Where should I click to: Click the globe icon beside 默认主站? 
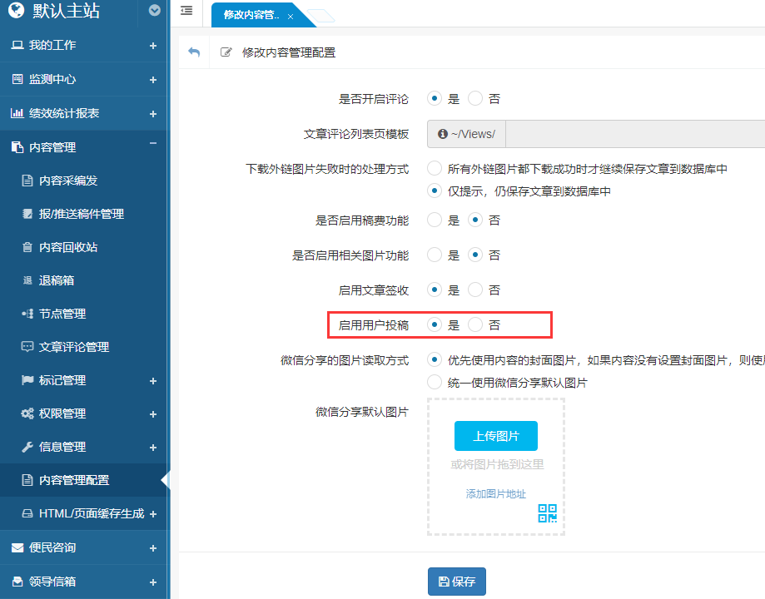pos(16,11)
